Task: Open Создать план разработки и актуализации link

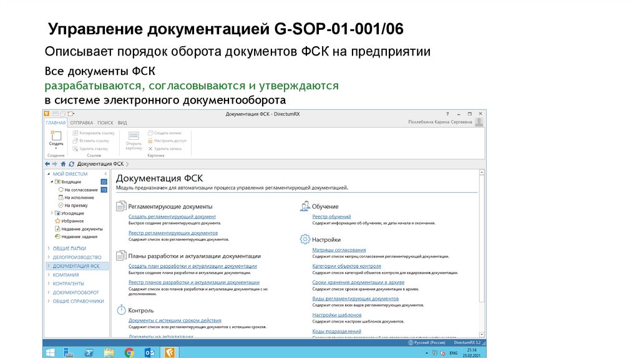Action: coord(193,266)
